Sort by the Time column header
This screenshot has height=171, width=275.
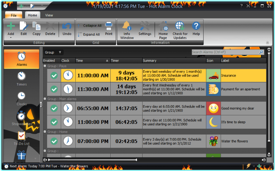coord(93,61)
